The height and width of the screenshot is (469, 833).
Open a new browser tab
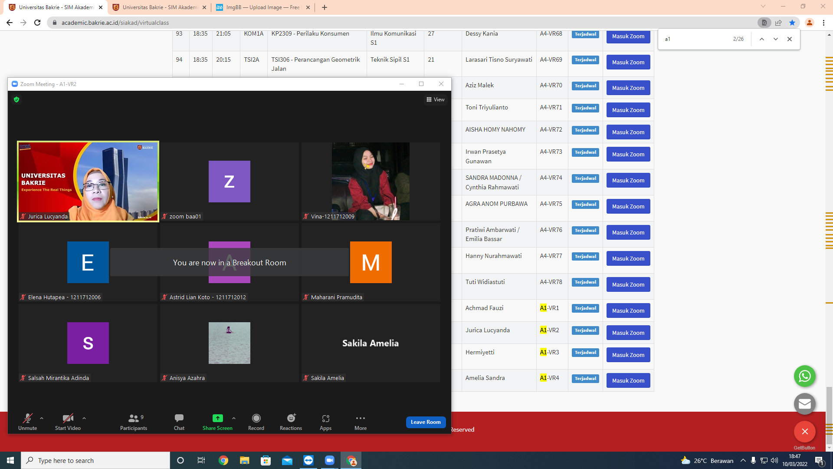[325, 7]
